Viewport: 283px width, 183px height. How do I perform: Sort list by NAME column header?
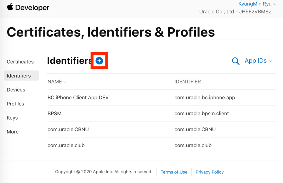(57, 82)
